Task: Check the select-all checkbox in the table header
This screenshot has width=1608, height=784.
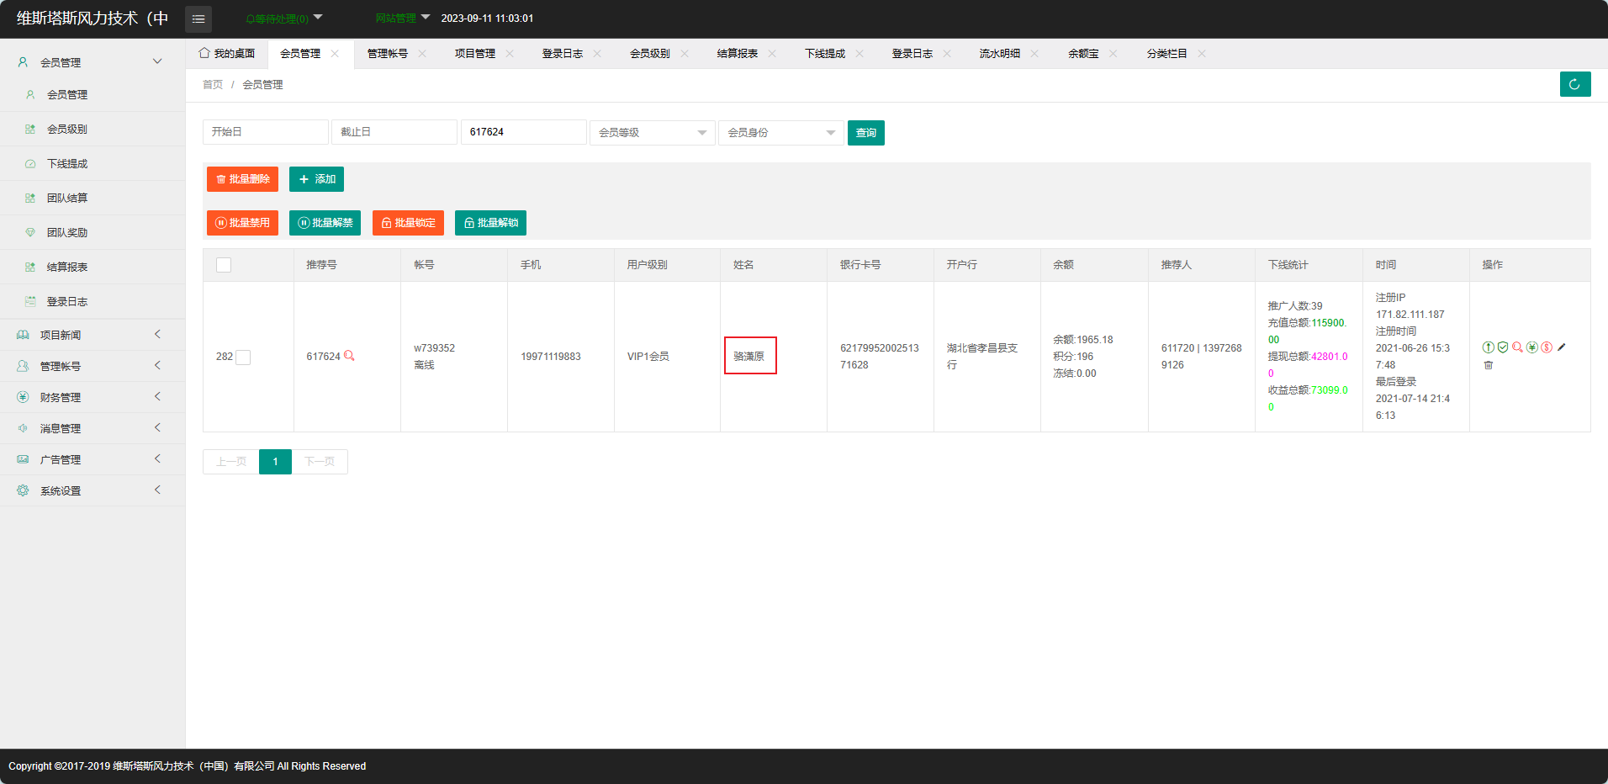Action: coord(224,265)
